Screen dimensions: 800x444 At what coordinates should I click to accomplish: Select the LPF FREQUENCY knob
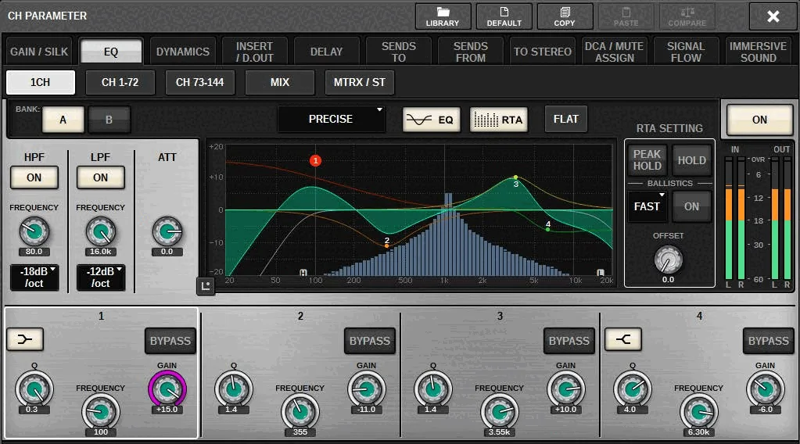[x=101, y=232]
